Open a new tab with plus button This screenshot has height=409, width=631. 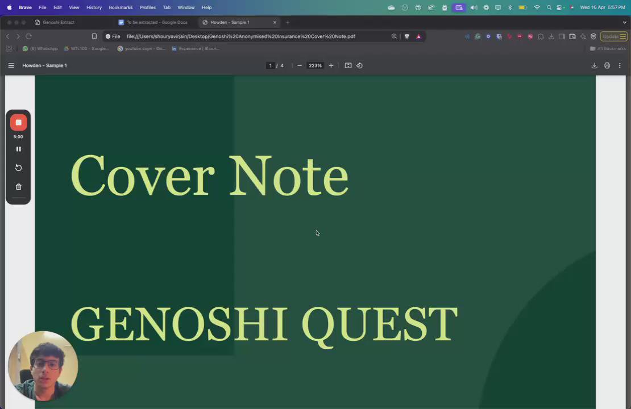coord(287,23)
